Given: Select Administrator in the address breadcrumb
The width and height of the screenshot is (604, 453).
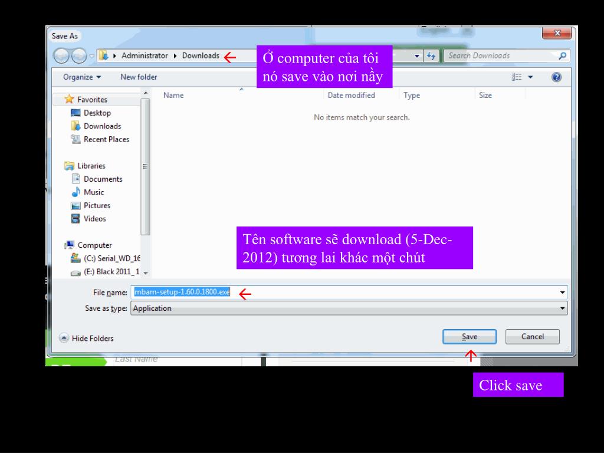Looking at the screenshot, I should tap(145, 55).
